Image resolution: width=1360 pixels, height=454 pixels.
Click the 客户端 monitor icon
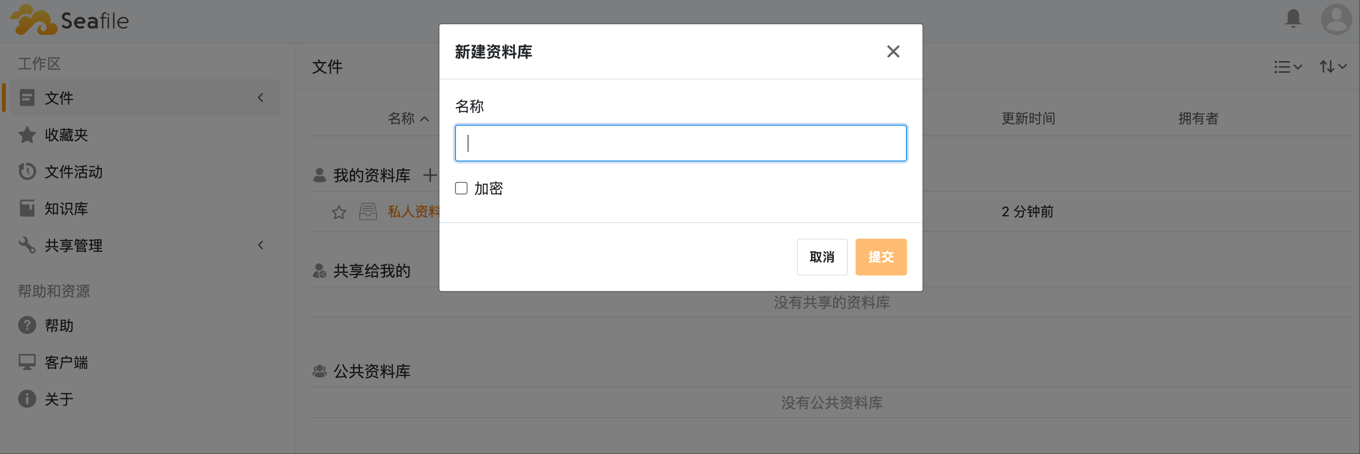pyautogui.click(x=27, y=362)
